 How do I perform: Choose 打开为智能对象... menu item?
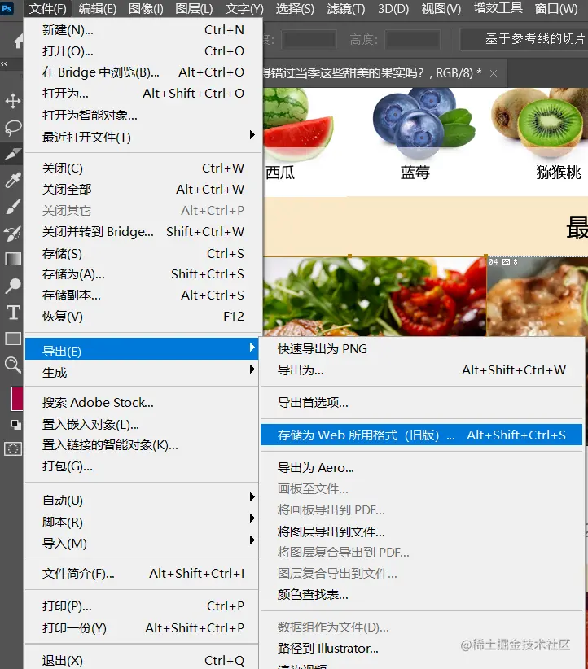(143, 116)
